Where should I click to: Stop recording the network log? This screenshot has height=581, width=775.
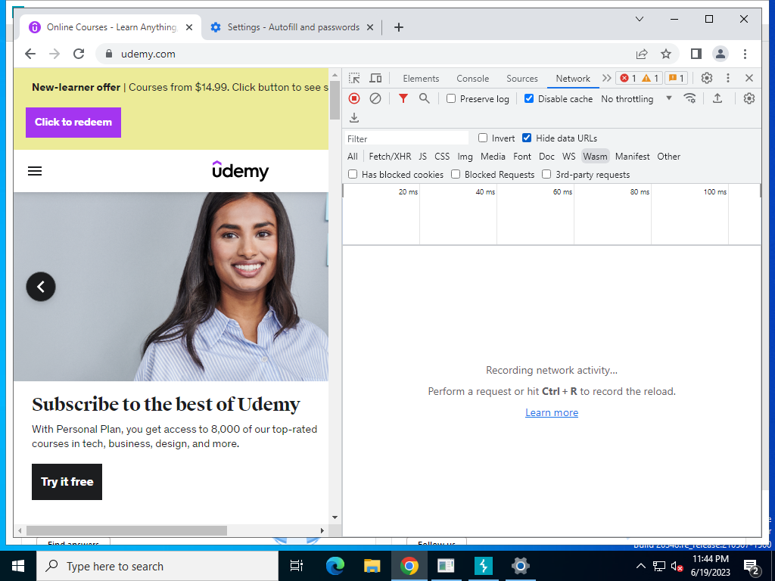[354, 98]
